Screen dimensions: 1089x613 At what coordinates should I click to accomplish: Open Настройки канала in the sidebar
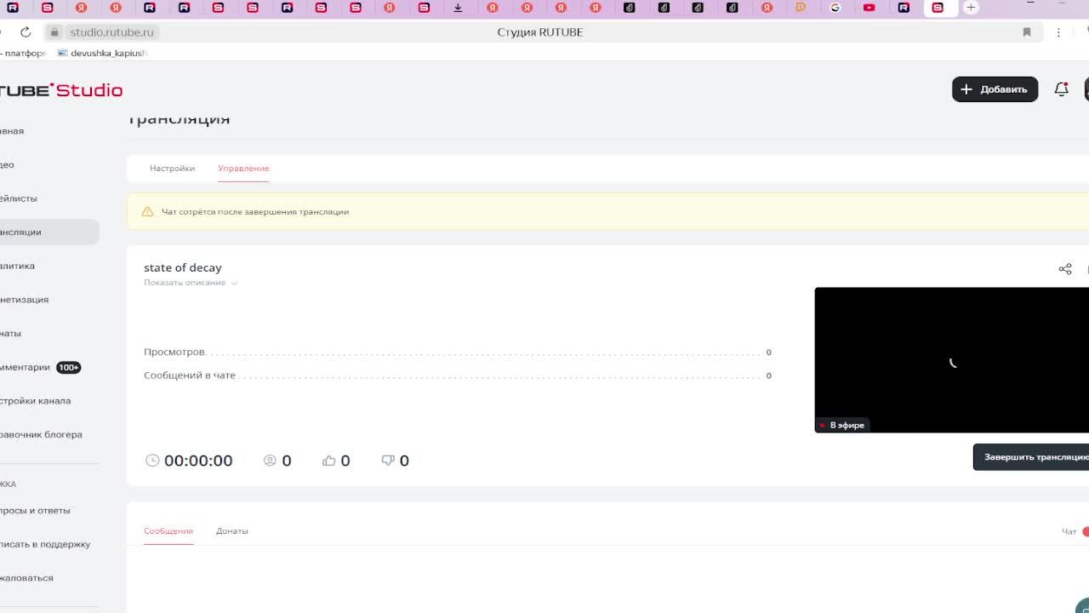(36, 401)
